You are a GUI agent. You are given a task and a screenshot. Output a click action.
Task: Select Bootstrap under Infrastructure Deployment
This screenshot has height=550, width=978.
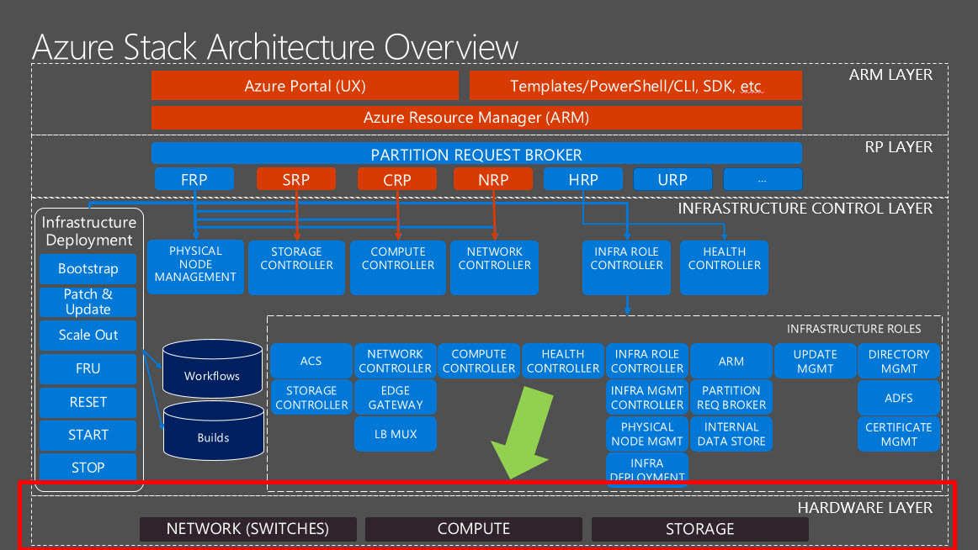tap(88, 268)
